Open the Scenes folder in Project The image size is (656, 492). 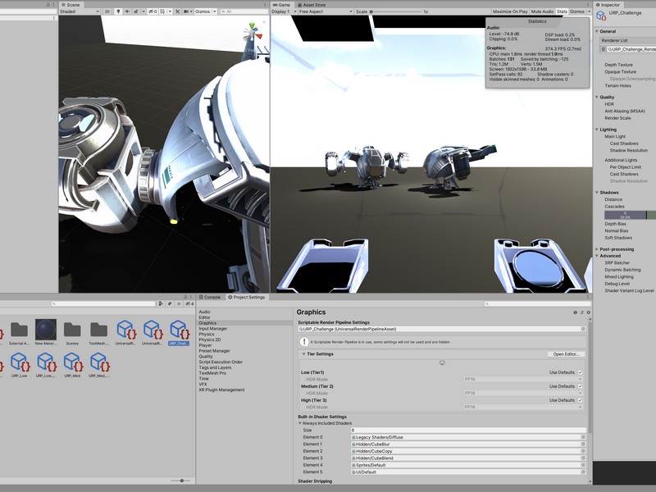(x=72, y=332)
